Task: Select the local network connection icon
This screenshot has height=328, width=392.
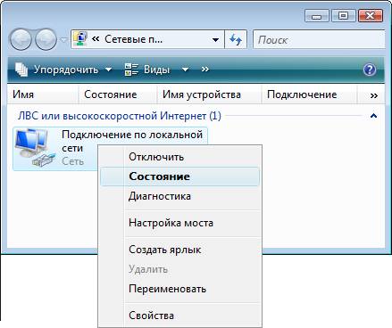Action: click(35, 148)
